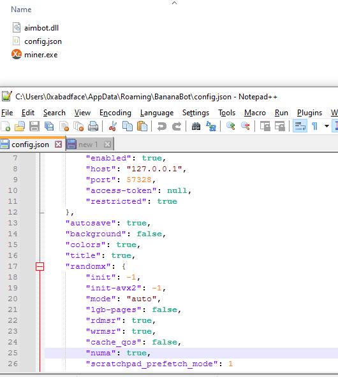Open Find with the binoculars icon
Viewport: 338px width, 377px height.
pos(196,126)
